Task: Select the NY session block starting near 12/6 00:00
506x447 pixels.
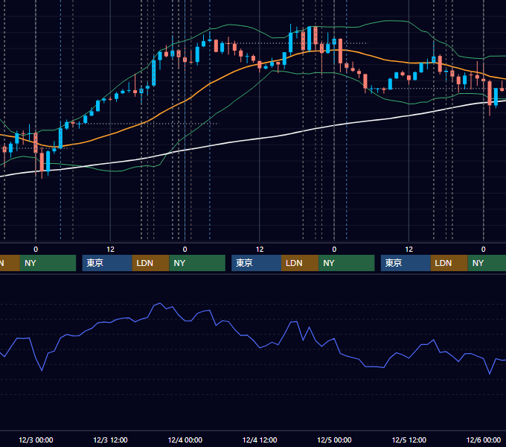Action: point(487,263)
